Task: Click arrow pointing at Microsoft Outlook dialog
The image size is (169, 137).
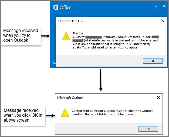Action: pos(50,116)
